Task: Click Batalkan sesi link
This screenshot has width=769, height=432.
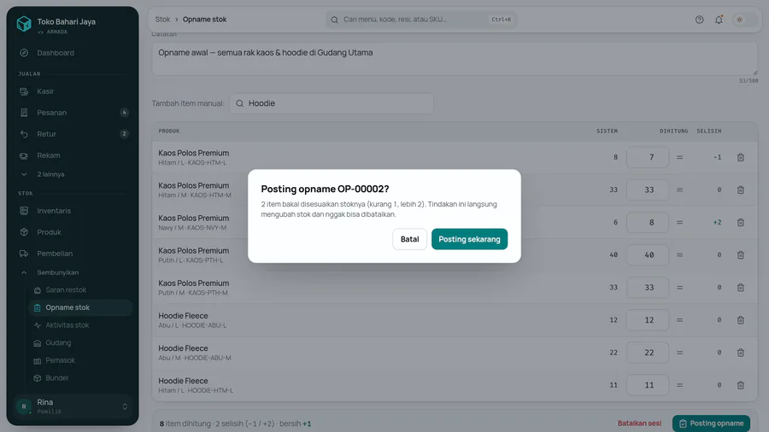Action: pos(639,423)
